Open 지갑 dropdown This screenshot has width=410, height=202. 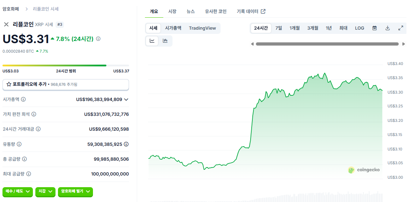coord(46,191)
